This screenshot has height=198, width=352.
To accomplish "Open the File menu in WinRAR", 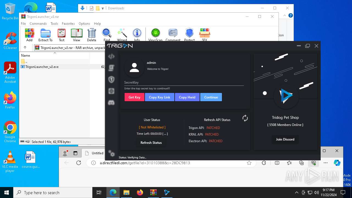I will [23, 24].
